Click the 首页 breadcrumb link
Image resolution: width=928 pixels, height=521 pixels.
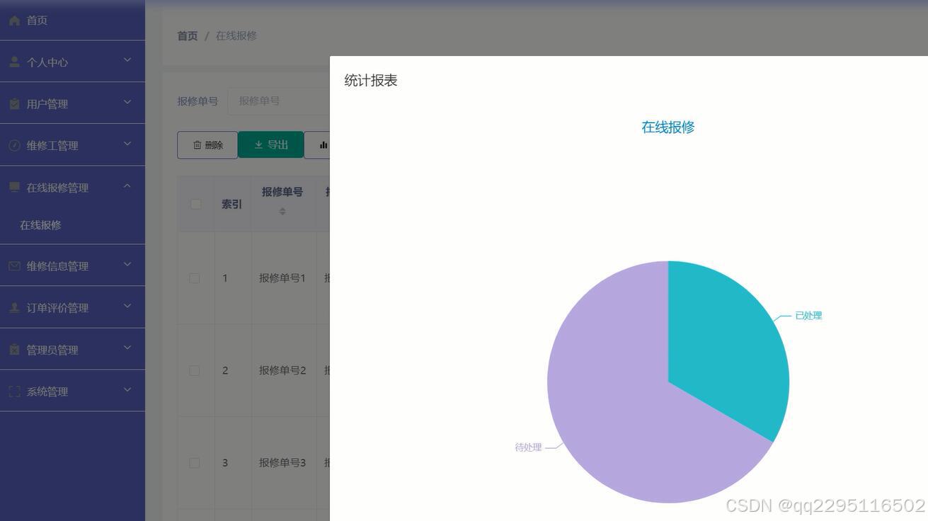pyautogui.click(x=186, y=35)
